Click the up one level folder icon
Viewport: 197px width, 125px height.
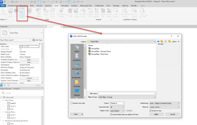click(x=162, y=42)
